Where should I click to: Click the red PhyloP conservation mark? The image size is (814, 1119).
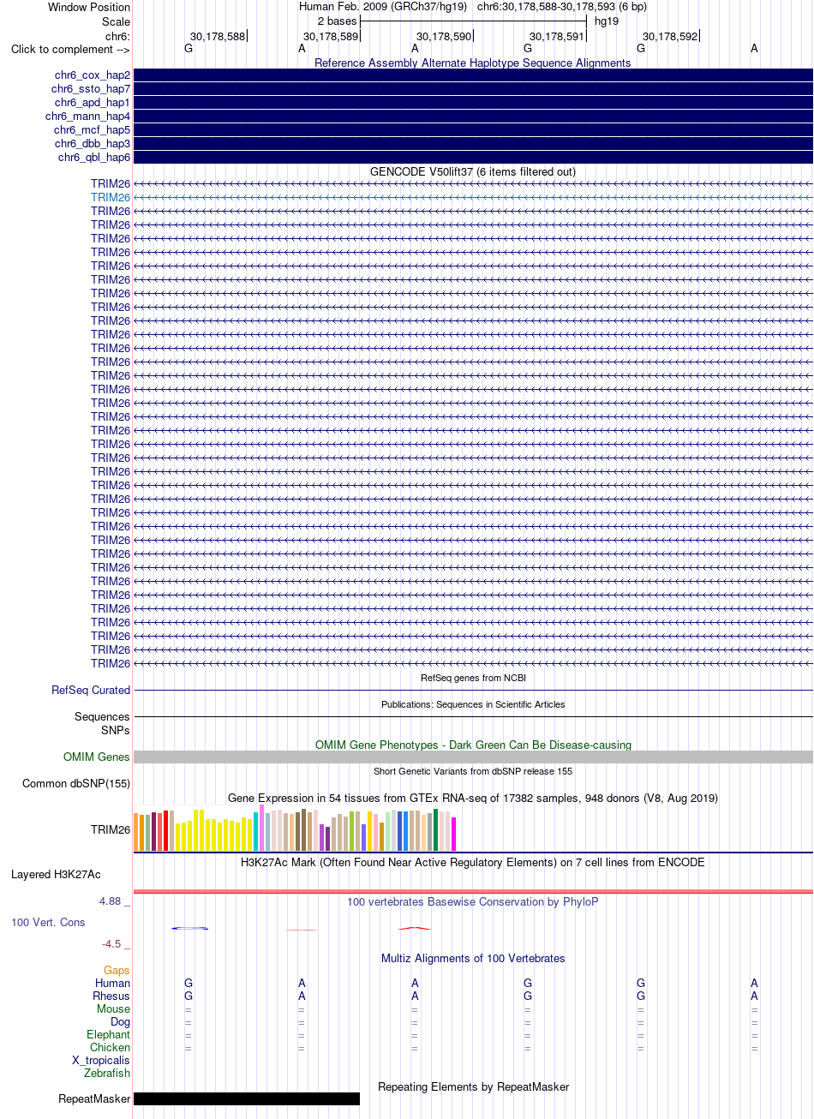415,928
